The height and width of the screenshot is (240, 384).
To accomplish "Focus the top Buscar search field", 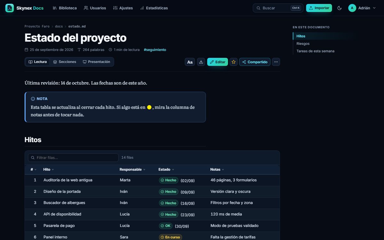I will coord(278,8).
